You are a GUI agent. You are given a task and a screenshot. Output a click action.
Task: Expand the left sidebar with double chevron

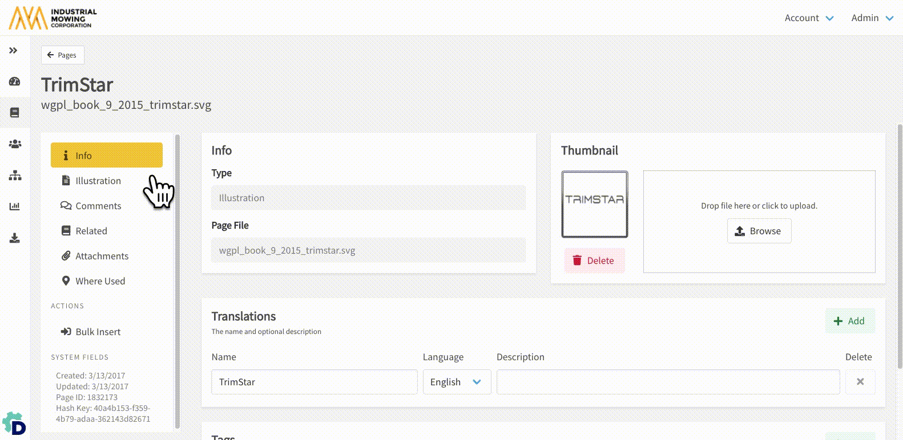pyautogui.click(x=13, y=51)
